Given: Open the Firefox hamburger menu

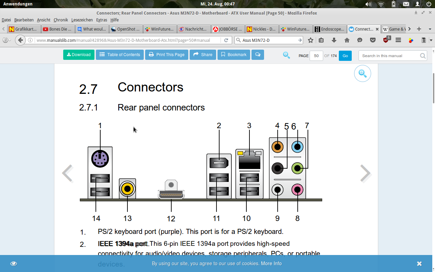Looking at the screenshot, I should tap(398, 40).
